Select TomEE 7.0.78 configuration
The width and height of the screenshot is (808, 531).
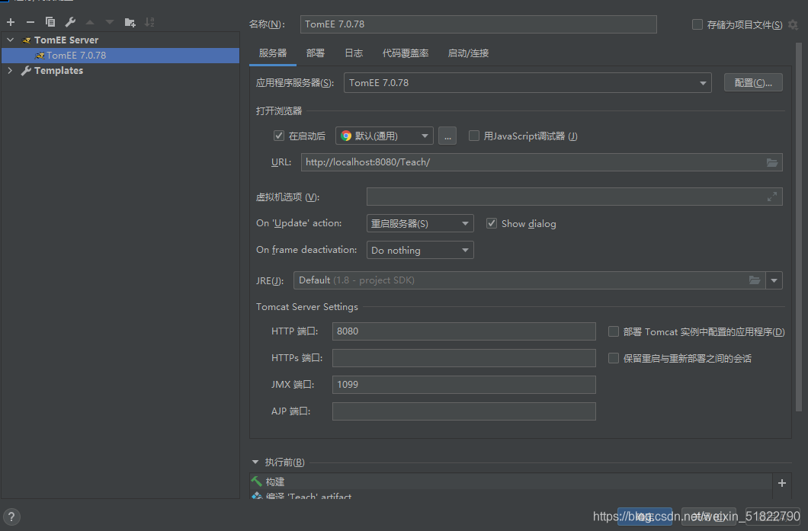(120, 55)
